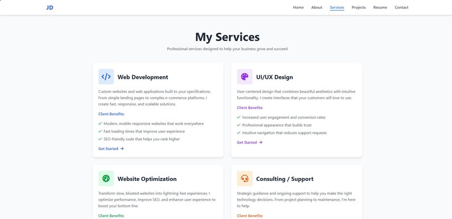Open the Projects nav link
The width and height of the screenshot is (452, 219).
point(359,7)
